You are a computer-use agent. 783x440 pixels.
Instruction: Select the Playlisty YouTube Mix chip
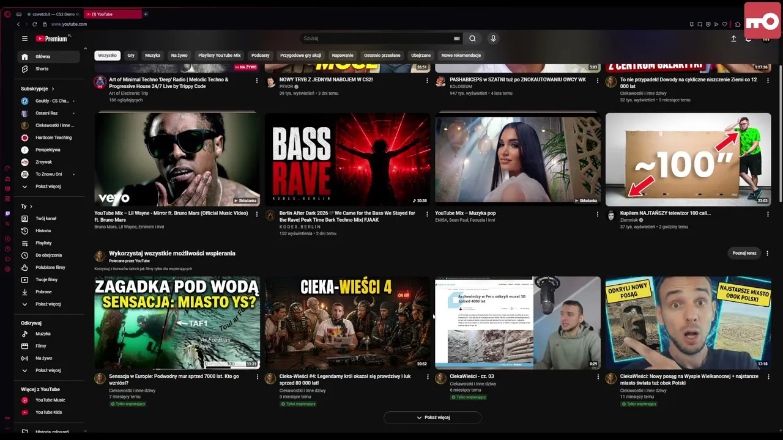click(219, 56)
